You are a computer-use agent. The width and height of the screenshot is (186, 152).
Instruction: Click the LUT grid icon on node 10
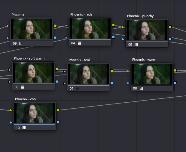24,128
